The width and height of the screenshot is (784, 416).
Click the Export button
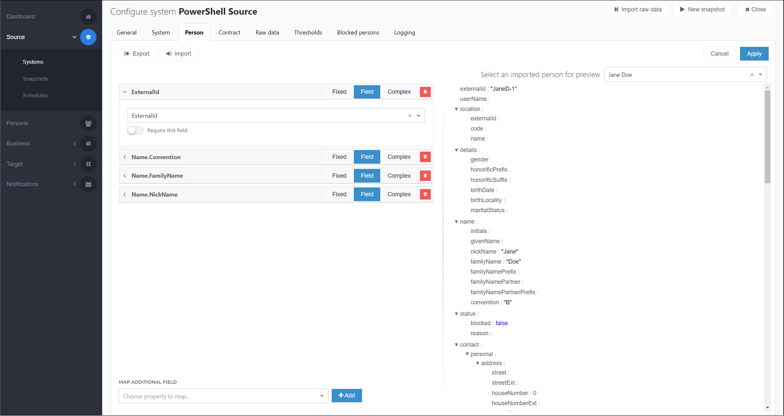pyautogui.click(x=137, y=54)
